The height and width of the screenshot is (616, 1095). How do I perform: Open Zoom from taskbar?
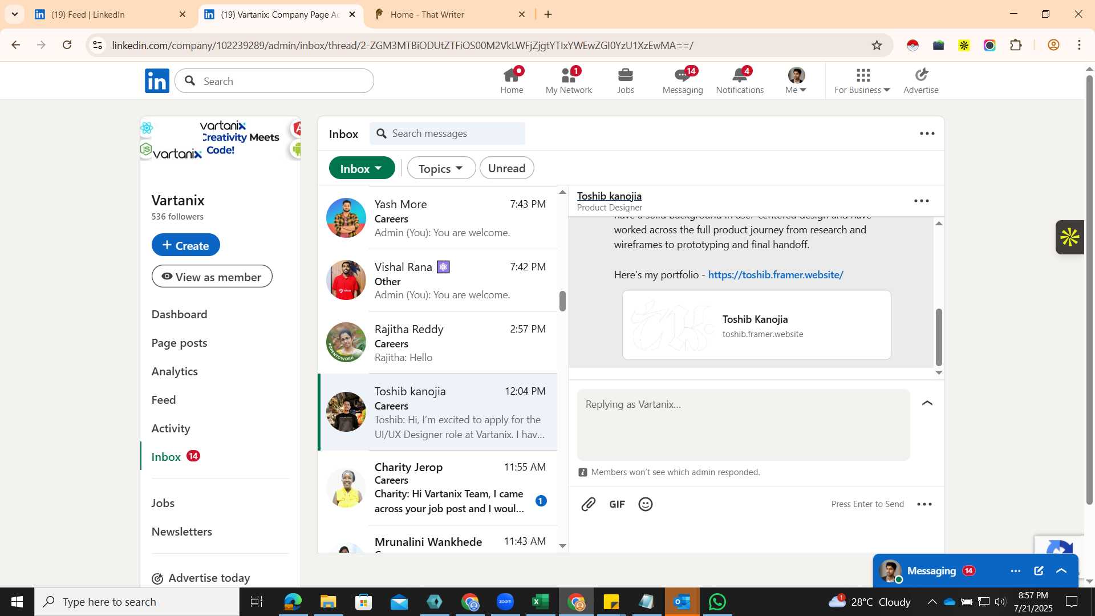[x=505, y=602]
